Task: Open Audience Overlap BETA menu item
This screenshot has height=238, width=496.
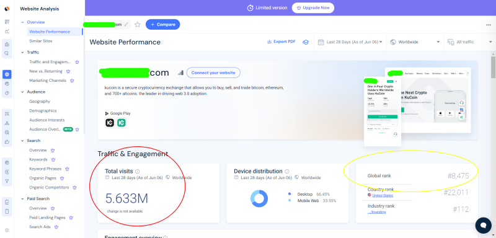Action: coord(45,130)
